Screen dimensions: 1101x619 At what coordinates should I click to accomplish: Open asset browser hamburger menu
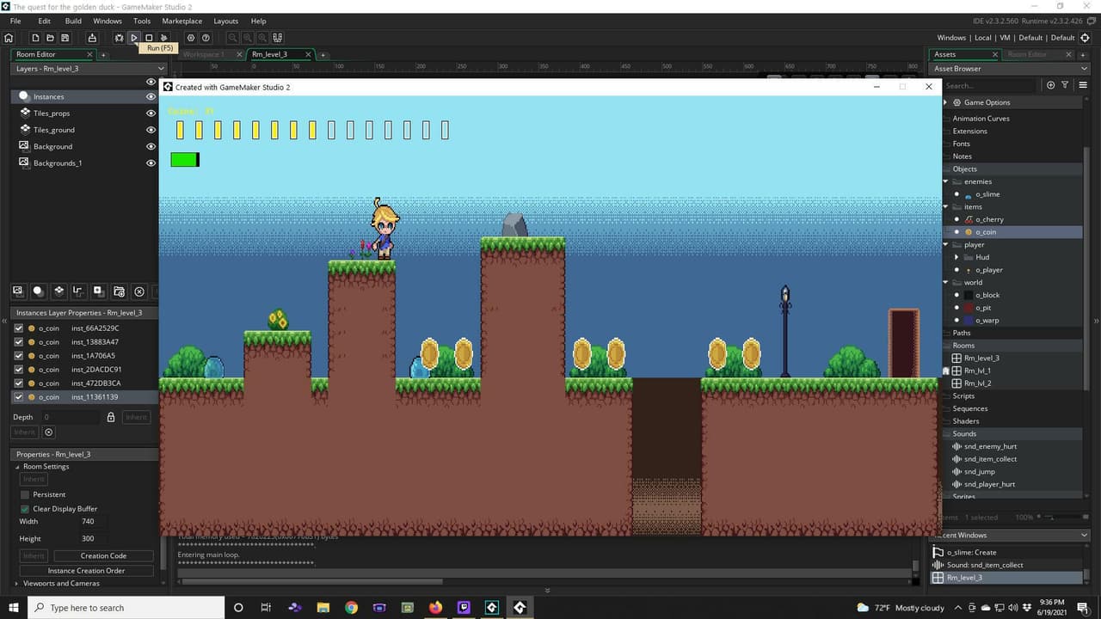click(x=1083, y=85)
